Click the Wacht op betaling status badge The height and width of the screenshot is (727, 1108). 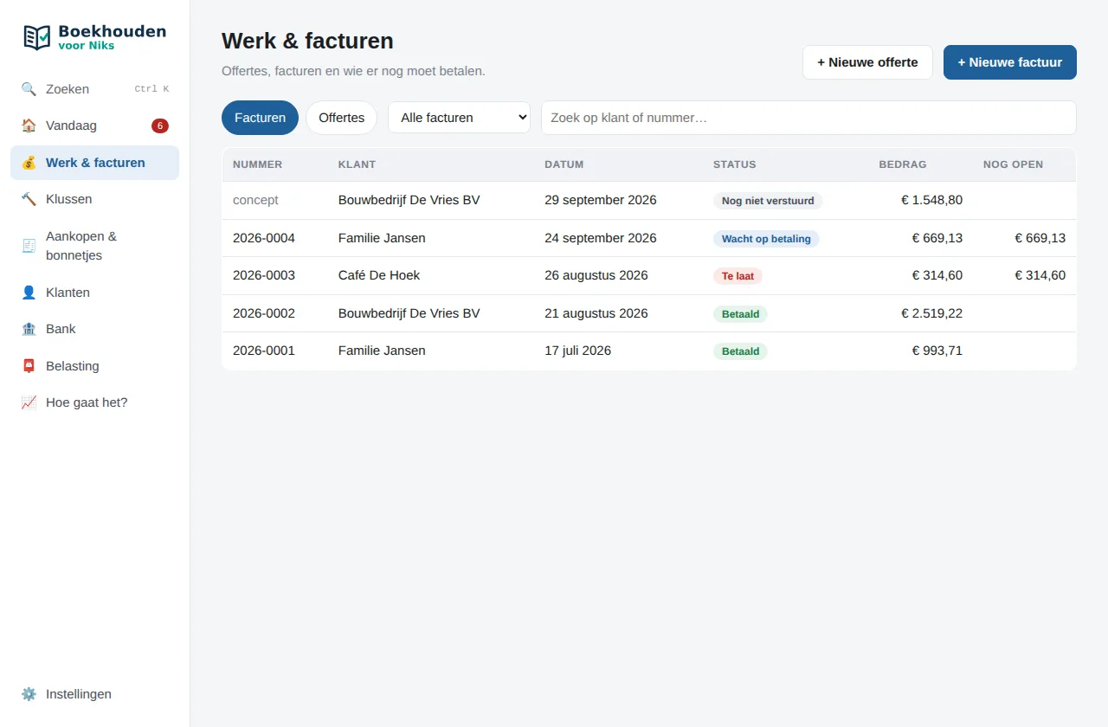coord(766,239)
